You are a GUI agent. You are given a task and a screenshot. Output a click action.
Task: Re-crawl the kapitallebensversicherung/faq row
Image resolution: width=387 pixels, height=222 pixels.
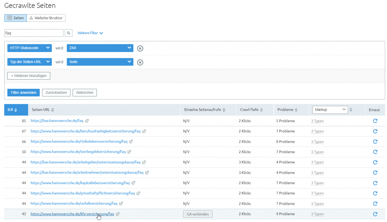coord(375,183)
